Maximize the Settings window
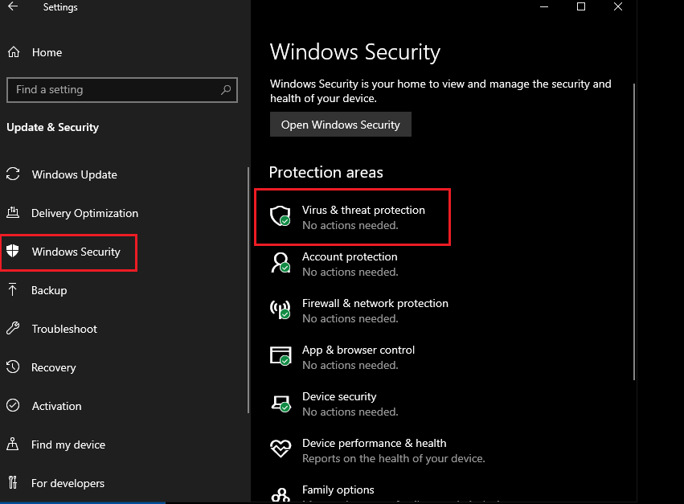 coord(581,6)
